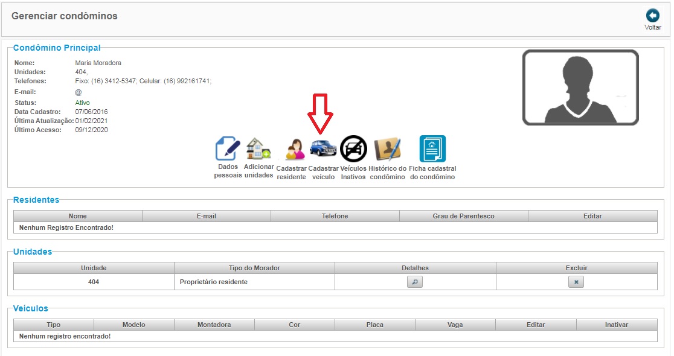Click the Telefone column header in Residentes

(335, 216)
